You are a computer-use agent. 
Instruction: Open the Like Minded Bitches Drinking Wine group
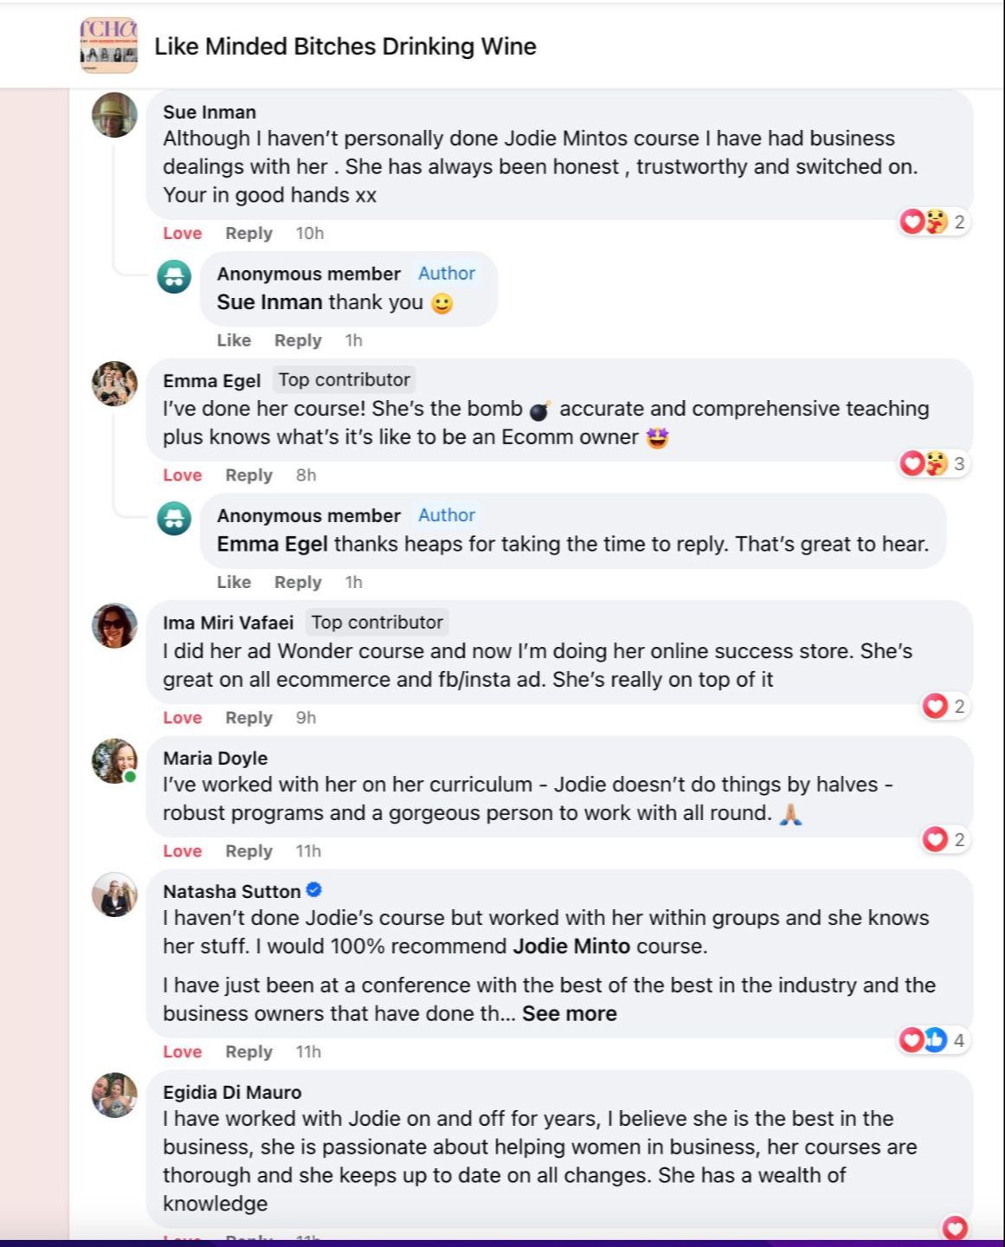(x=345, y=47)
